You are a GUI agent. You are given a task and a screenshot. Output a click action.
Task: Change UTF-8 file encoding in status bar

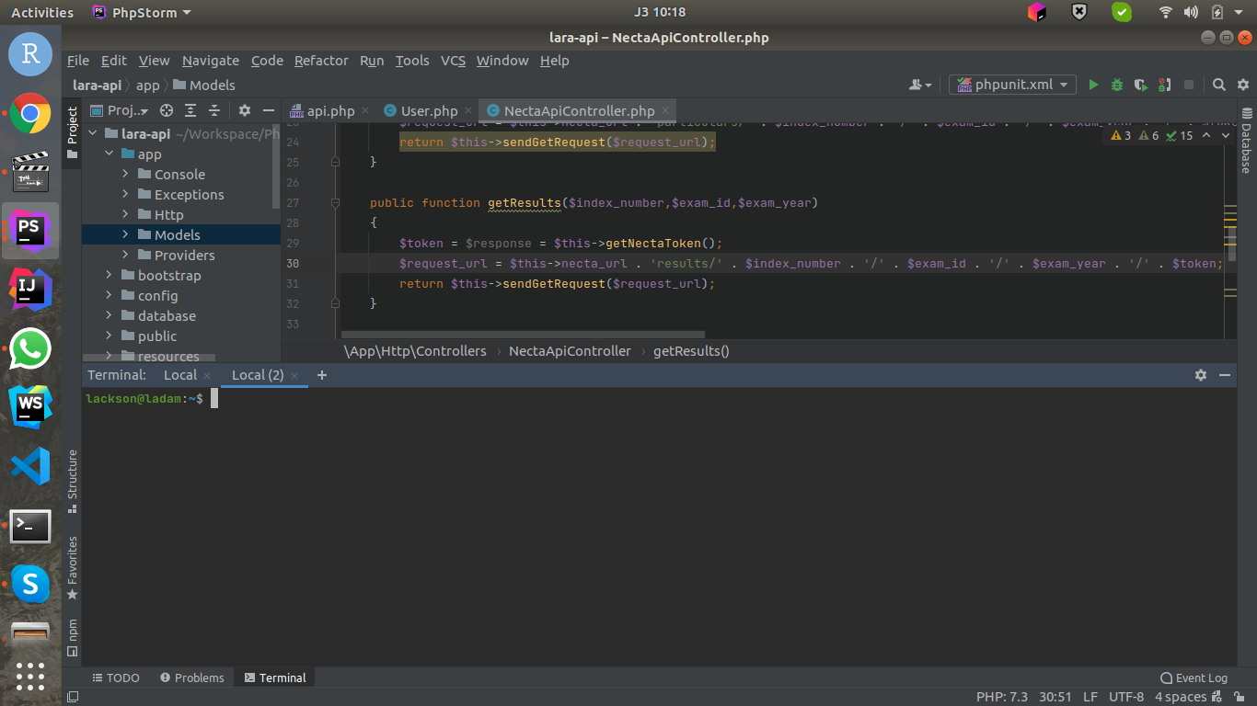(1126, 697)
